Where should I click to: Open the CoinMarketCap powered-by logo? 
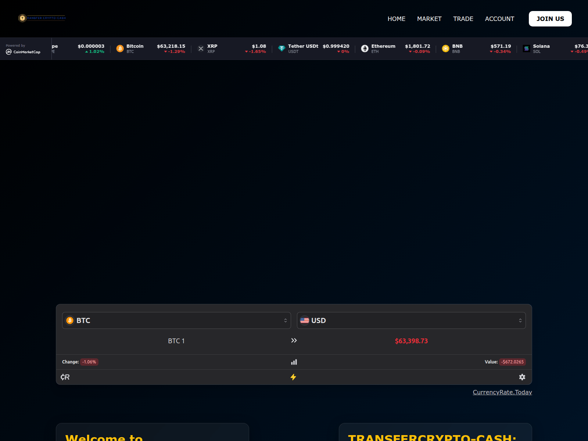[x=23, y=52]
